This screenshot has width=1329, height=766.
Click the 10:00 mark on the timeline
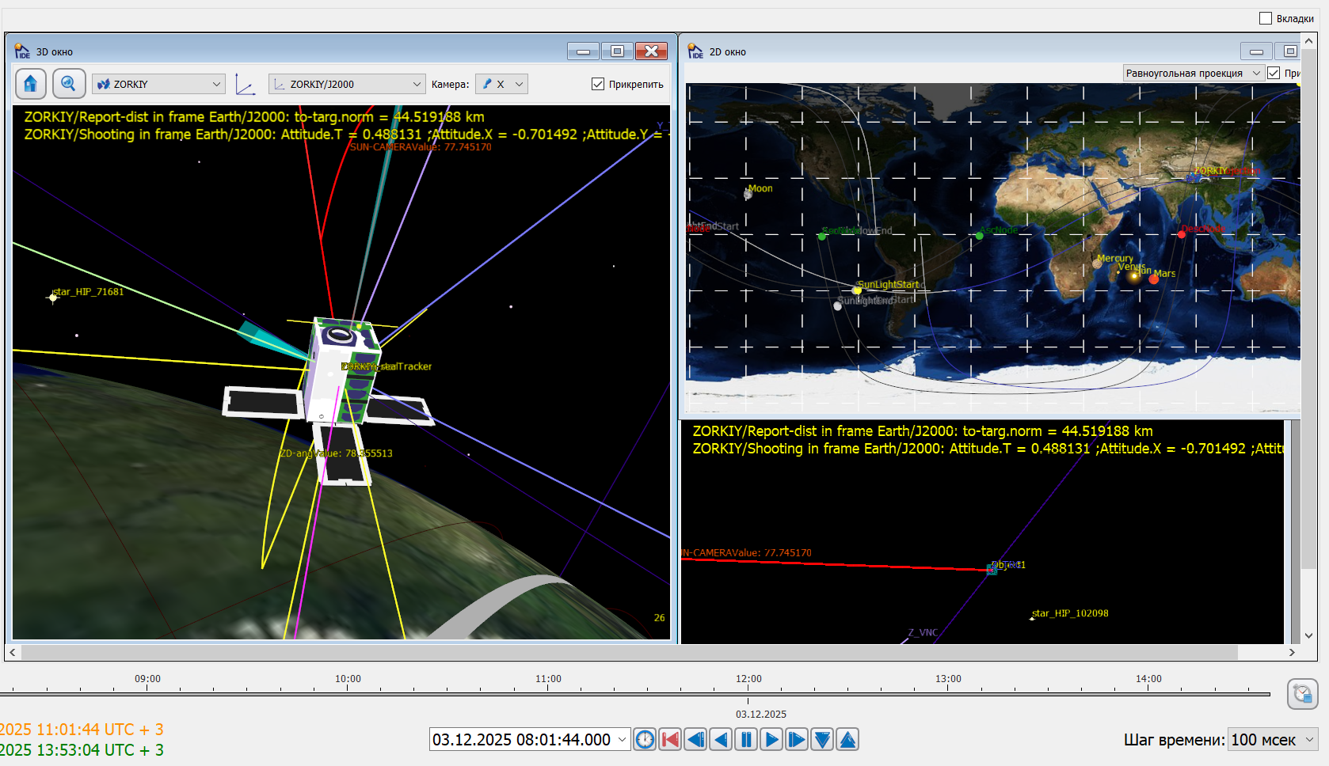tap(348, 679)
